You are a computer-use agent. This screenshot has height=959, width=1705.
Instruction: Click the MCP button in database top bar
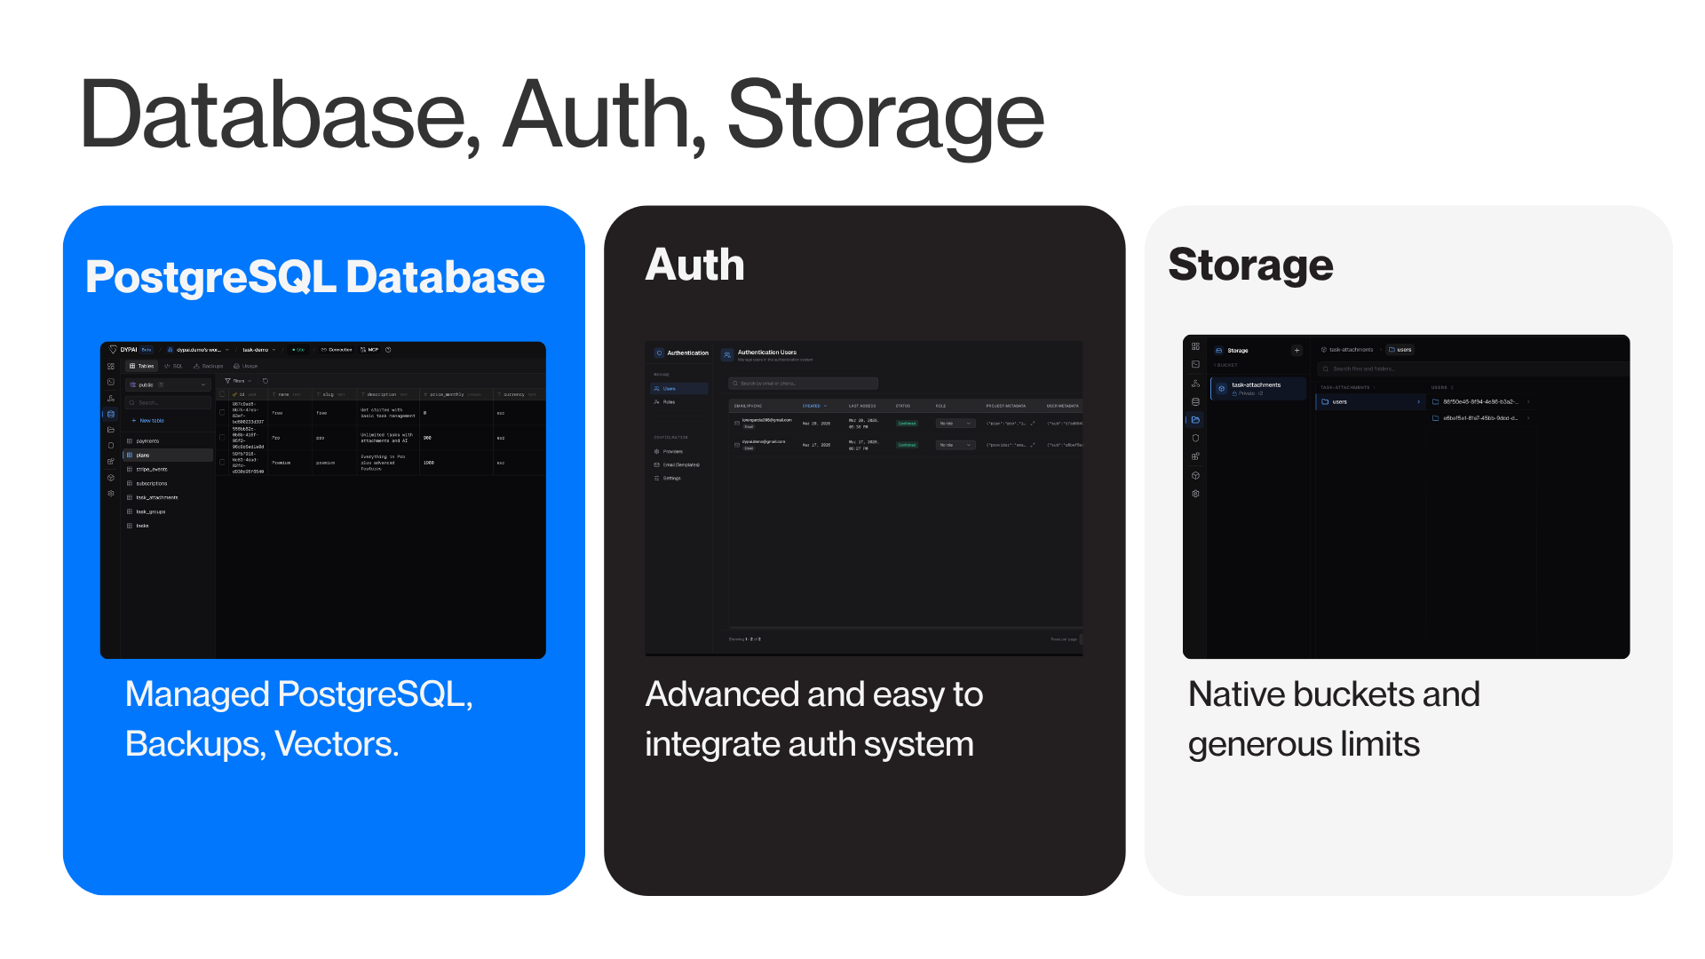pos(369,350)
